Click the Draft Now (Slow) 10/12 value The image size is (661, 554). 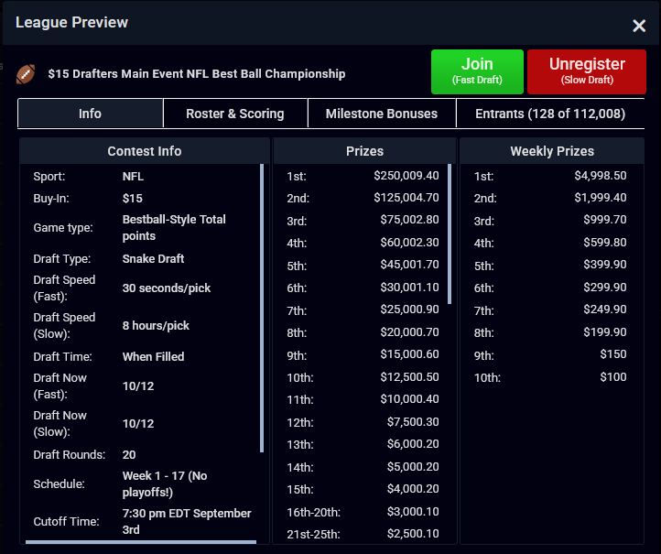click(138, 424)
